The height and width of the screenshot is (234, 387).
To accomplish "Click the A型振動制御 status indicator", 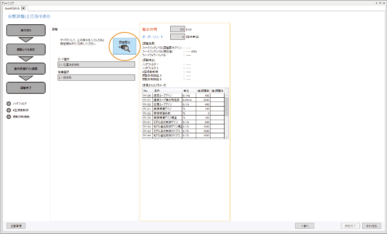I will pyautogui.click(x=9, y=110).
